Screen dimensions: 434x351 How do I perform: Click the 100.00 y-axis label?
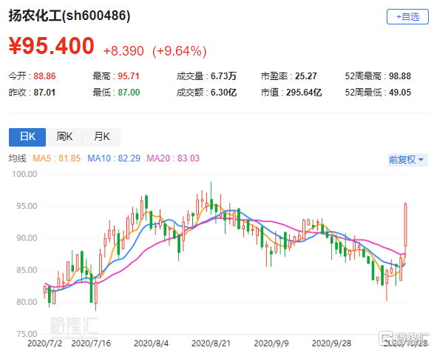24,174
